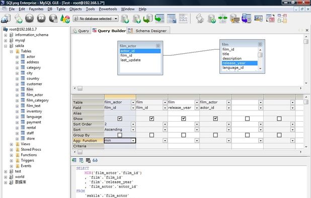Select the Query Builder tab
The width and height of the screenshot is (311, 198).
click(x=109, y=31)
